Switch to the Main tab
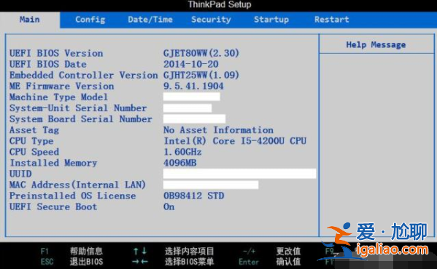The height and width of the screenshot is (269, 437). [29, 20]
